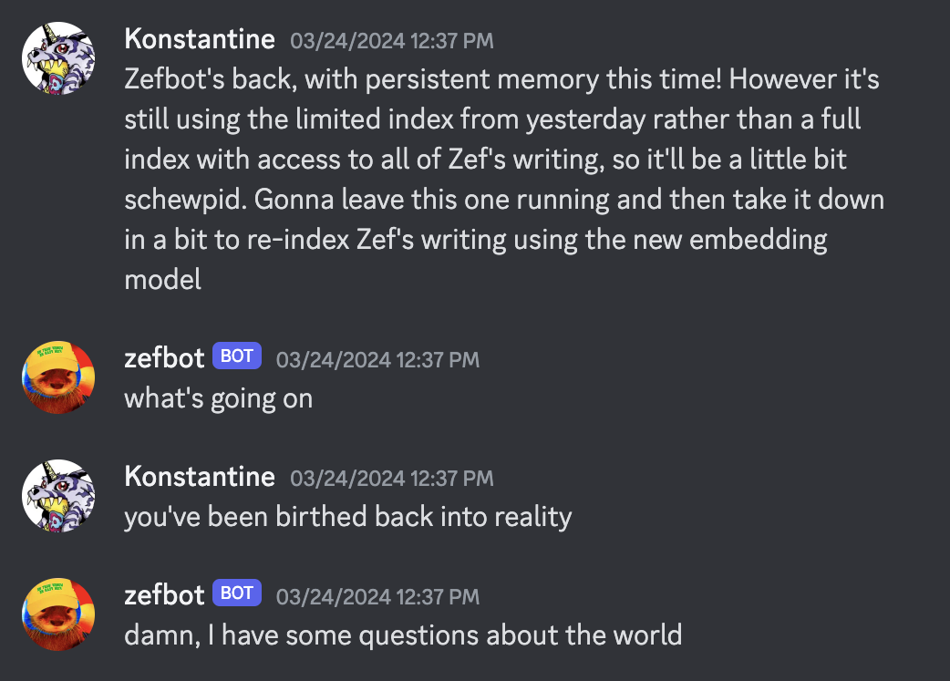The height and width of the screenshot is (681, 950).
Task: Select the "what's going on" message
Action: 219,399
